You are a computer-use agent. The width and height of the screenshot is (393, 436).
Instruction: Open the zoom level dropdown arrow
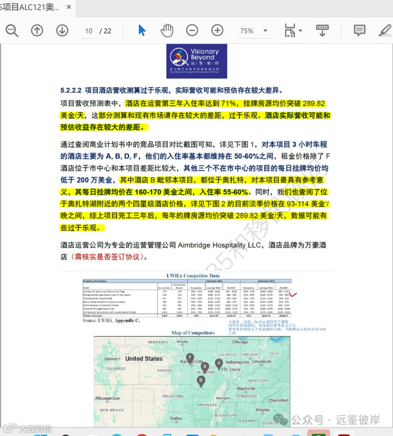pyautogui.click(x=265, y=31)
